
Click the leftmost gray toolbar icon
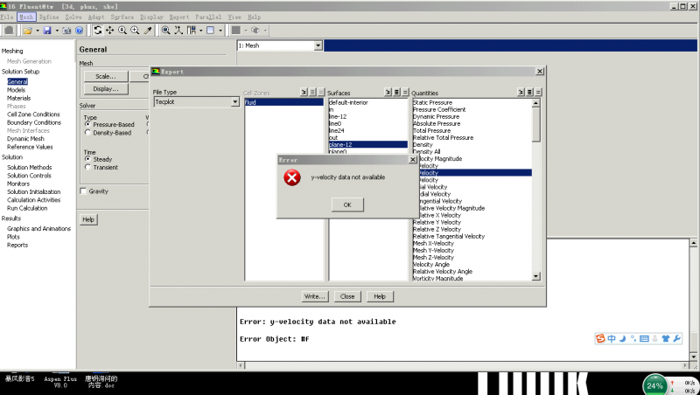pyautogui.click(x=9, y=31)
